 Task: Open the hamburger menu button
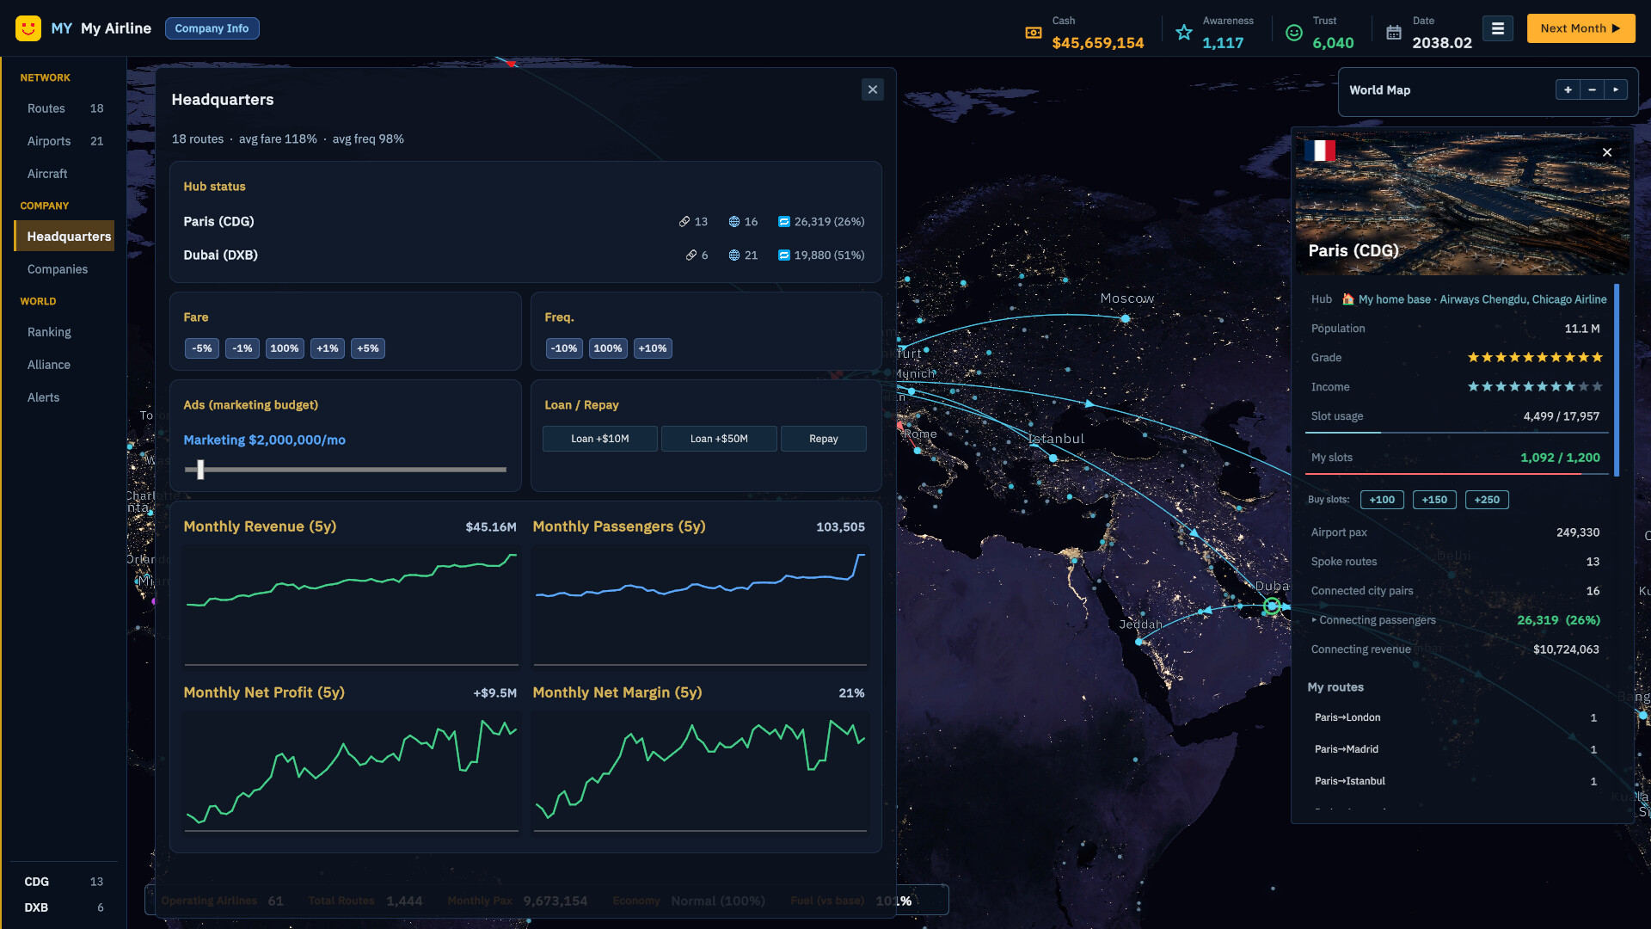(1498, 28)
